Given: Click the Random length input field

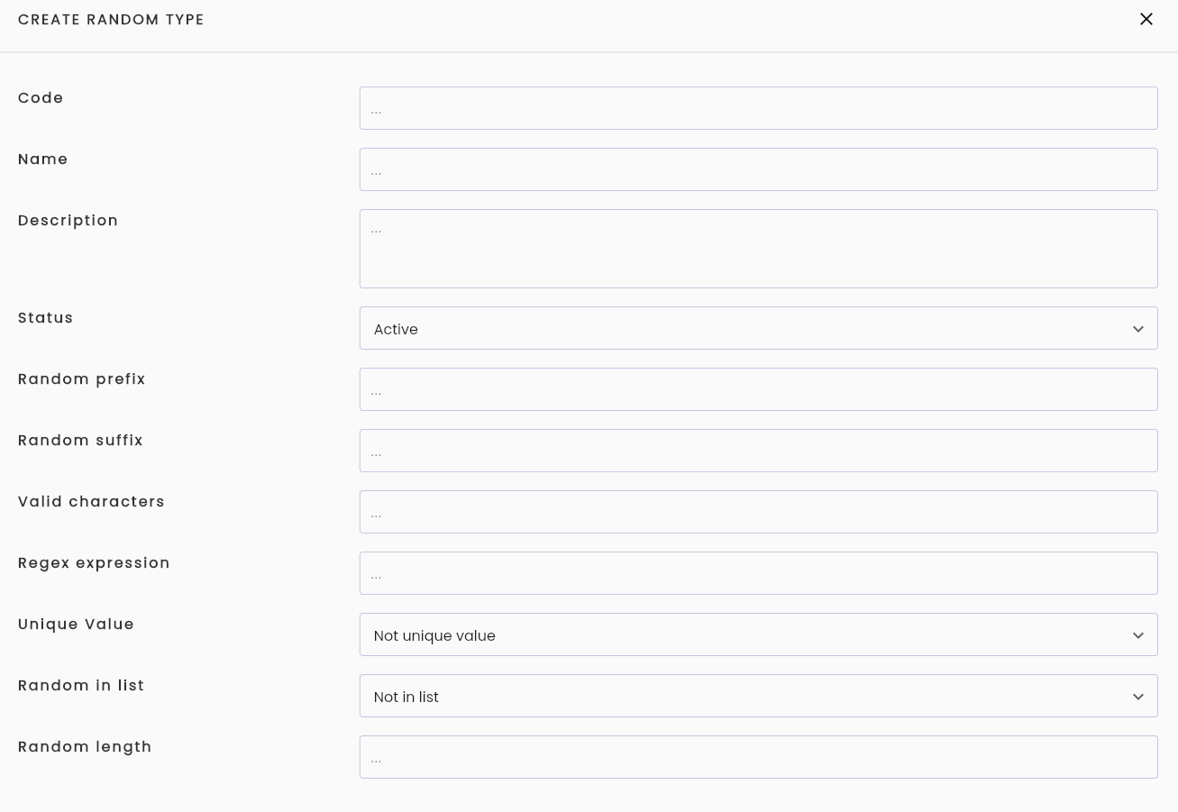Looking at the screenshot, I should click(758, 757).
